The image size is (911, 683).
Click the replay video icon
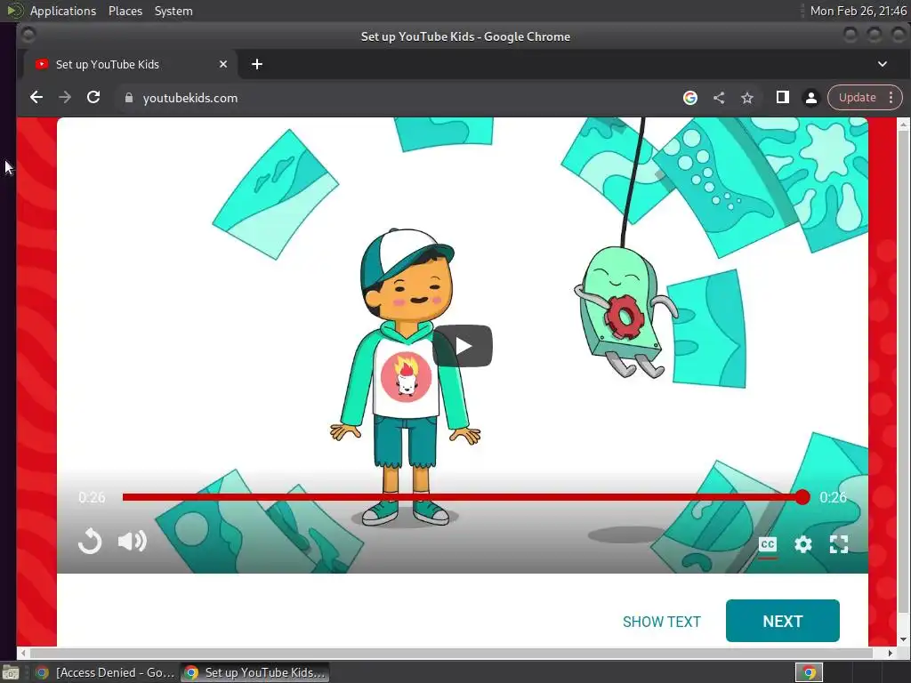click(90, 542)
